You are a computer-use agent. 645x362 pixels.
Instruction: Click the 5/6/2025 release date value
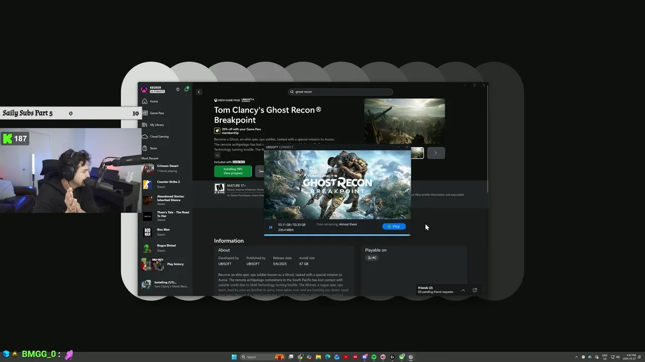pos(279,264)
